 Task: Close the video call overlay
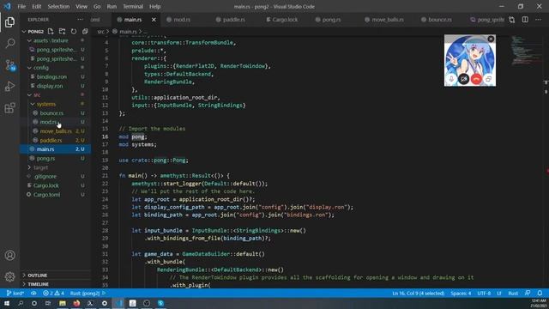[491, 39]
